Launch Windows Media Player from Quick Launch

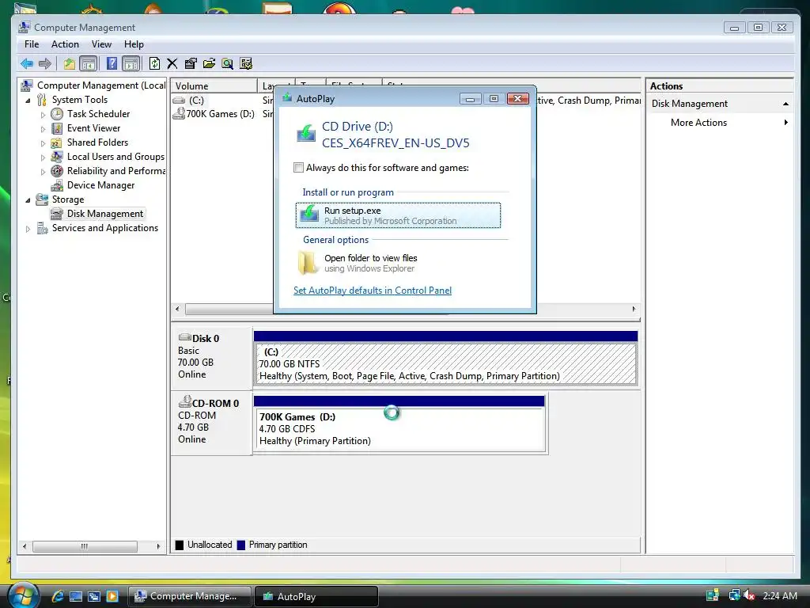pos(112,596)
